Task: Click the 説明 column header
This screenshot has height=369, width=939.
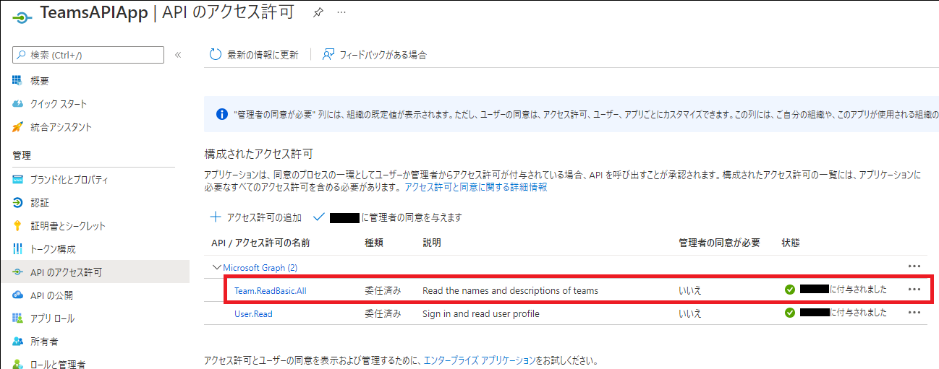Action: (432, 243)
